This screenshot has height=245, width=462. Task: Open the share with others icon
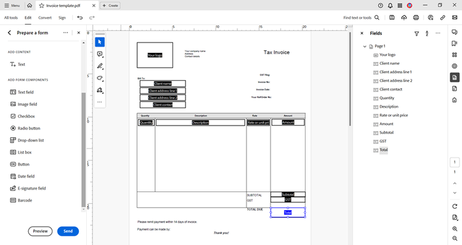pyautogui.click(x=431, y=18)
